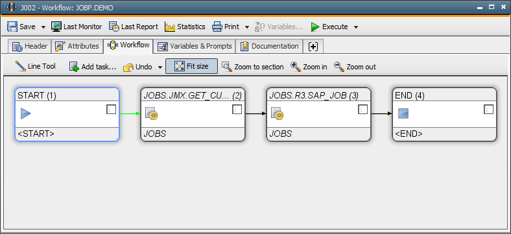Click properties box on JOBS.R3.SAP_JOB task
The image size is (511, 234).
(362, 110)
